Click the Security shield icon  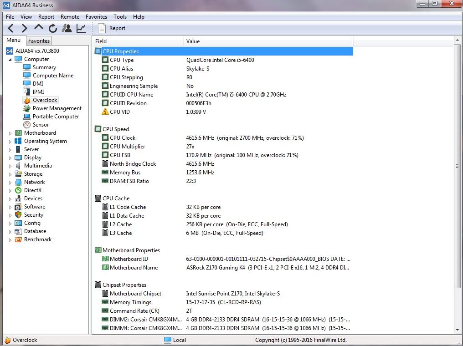pos(18,215)
